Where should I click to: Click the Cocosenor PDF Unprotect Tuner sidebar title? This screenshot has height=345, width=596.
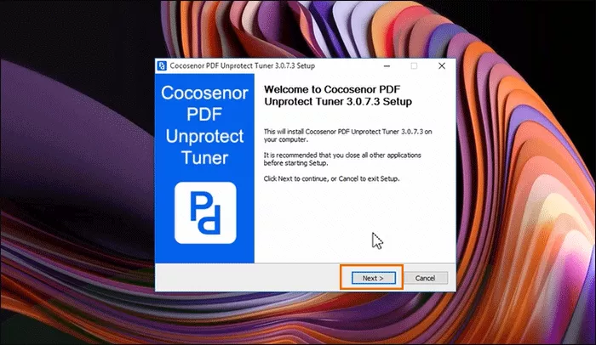tap(204, 125)
